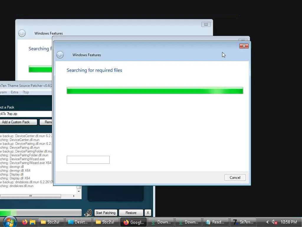Click the Cancel button in Windows Features
Image resolution: width=302 pixels, height=227 pixels.
[x=235, y=178]
